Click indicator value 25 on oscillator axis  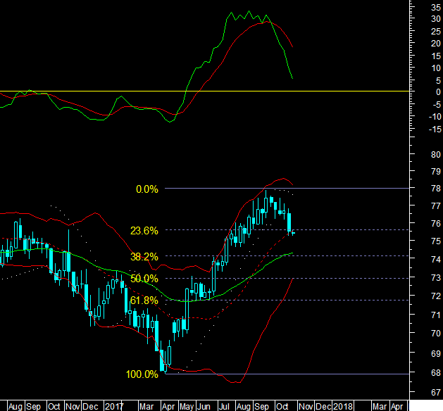pyautogui.click(x=436, y=32)
